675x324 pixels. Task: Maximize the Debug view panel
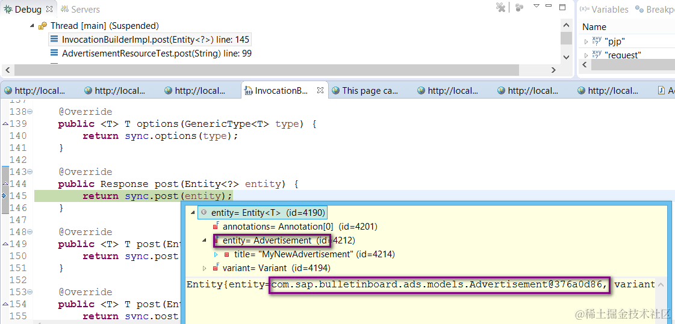click(562, 7)
